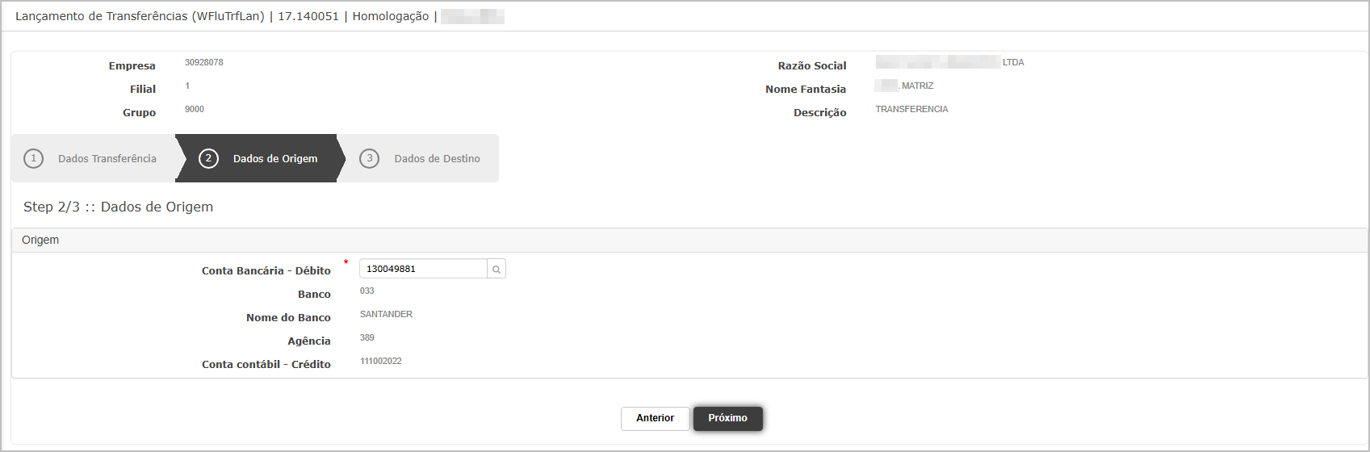Image resolution: width=1370 pixels, height=452 pixels.
Task: Click the Conta Bancária - Débito label
Action: (x=266, y=271)
